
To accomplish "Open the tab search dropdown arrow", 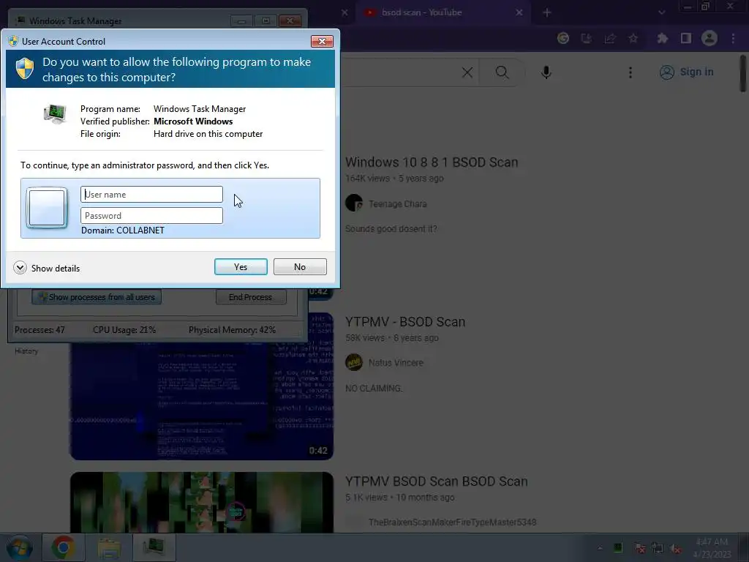I will pyautogui.click(x=661, y=12).
